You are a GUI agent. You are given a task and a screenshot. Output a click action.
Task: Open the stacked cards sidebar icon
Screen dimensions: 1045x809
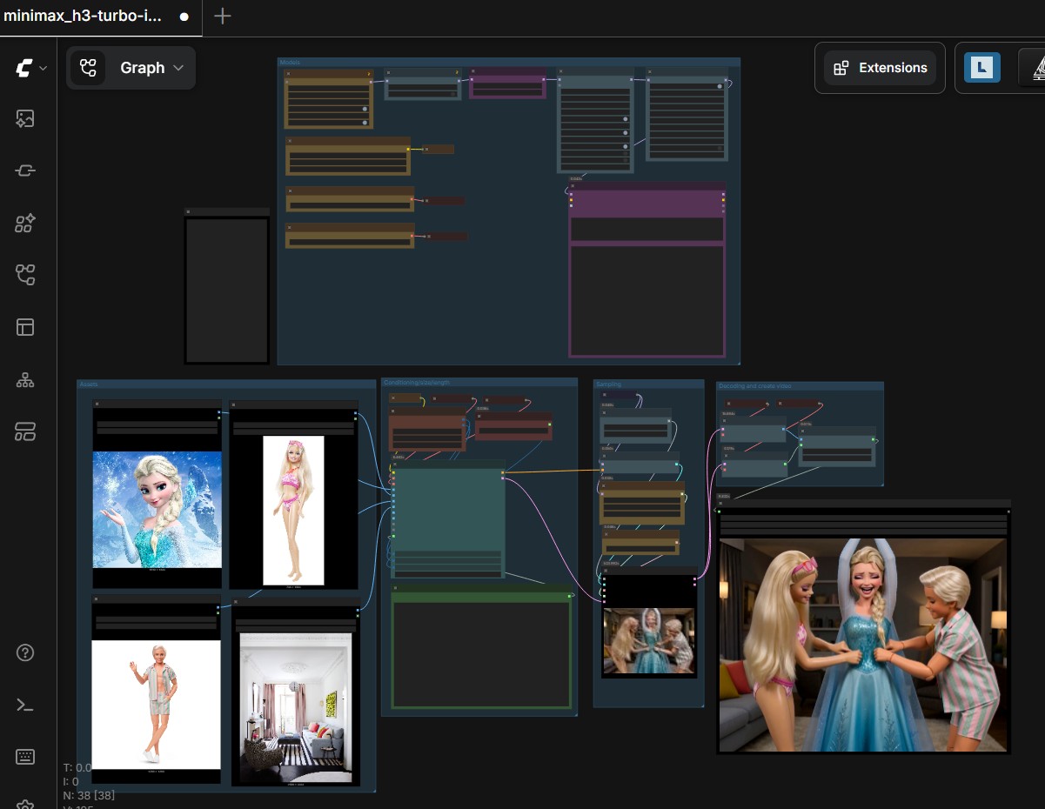[25, 431]
